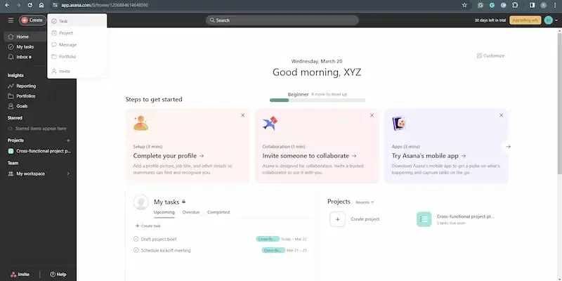Open the Recents dropdown in Projects
The image size is (562, 281).
point(365,202)
